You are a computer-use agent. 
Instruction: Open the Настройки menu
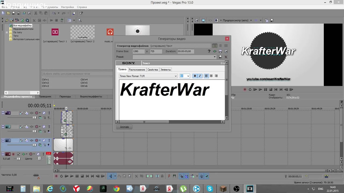coord(67,7)
